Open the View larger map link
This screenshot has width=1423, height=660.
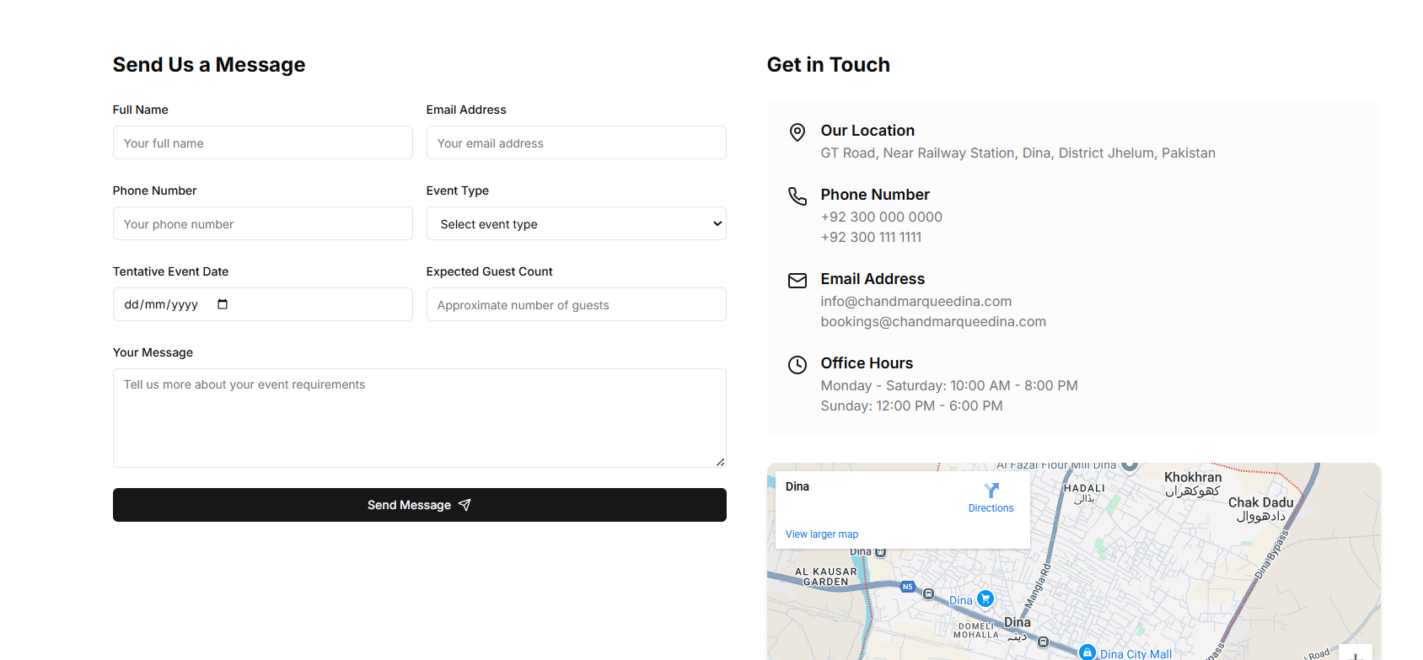point(821,534)
